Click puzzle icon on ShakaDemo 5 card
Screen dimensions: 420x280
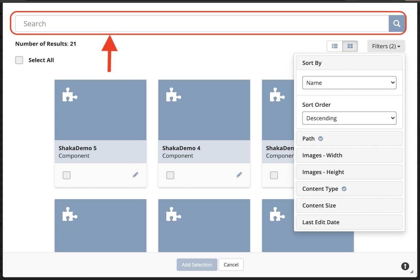tap(70, 95)
